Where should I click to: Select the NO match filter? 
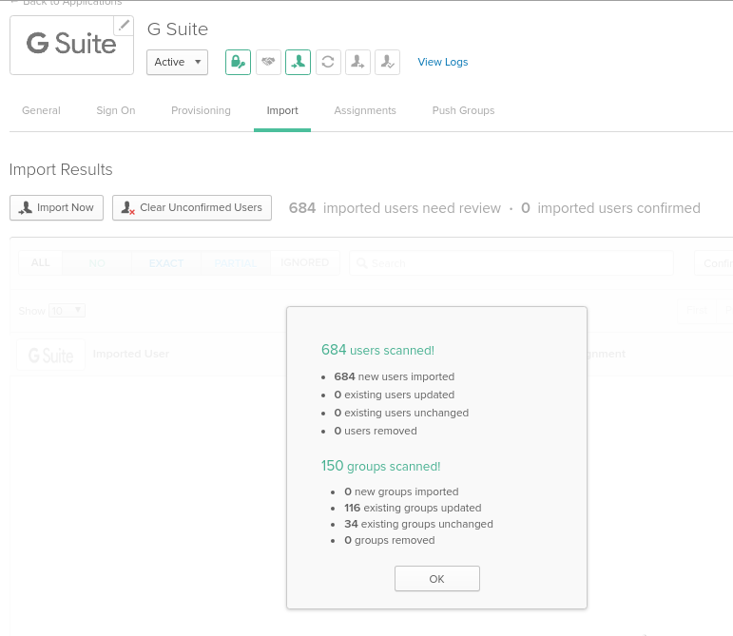pos(97,262)
